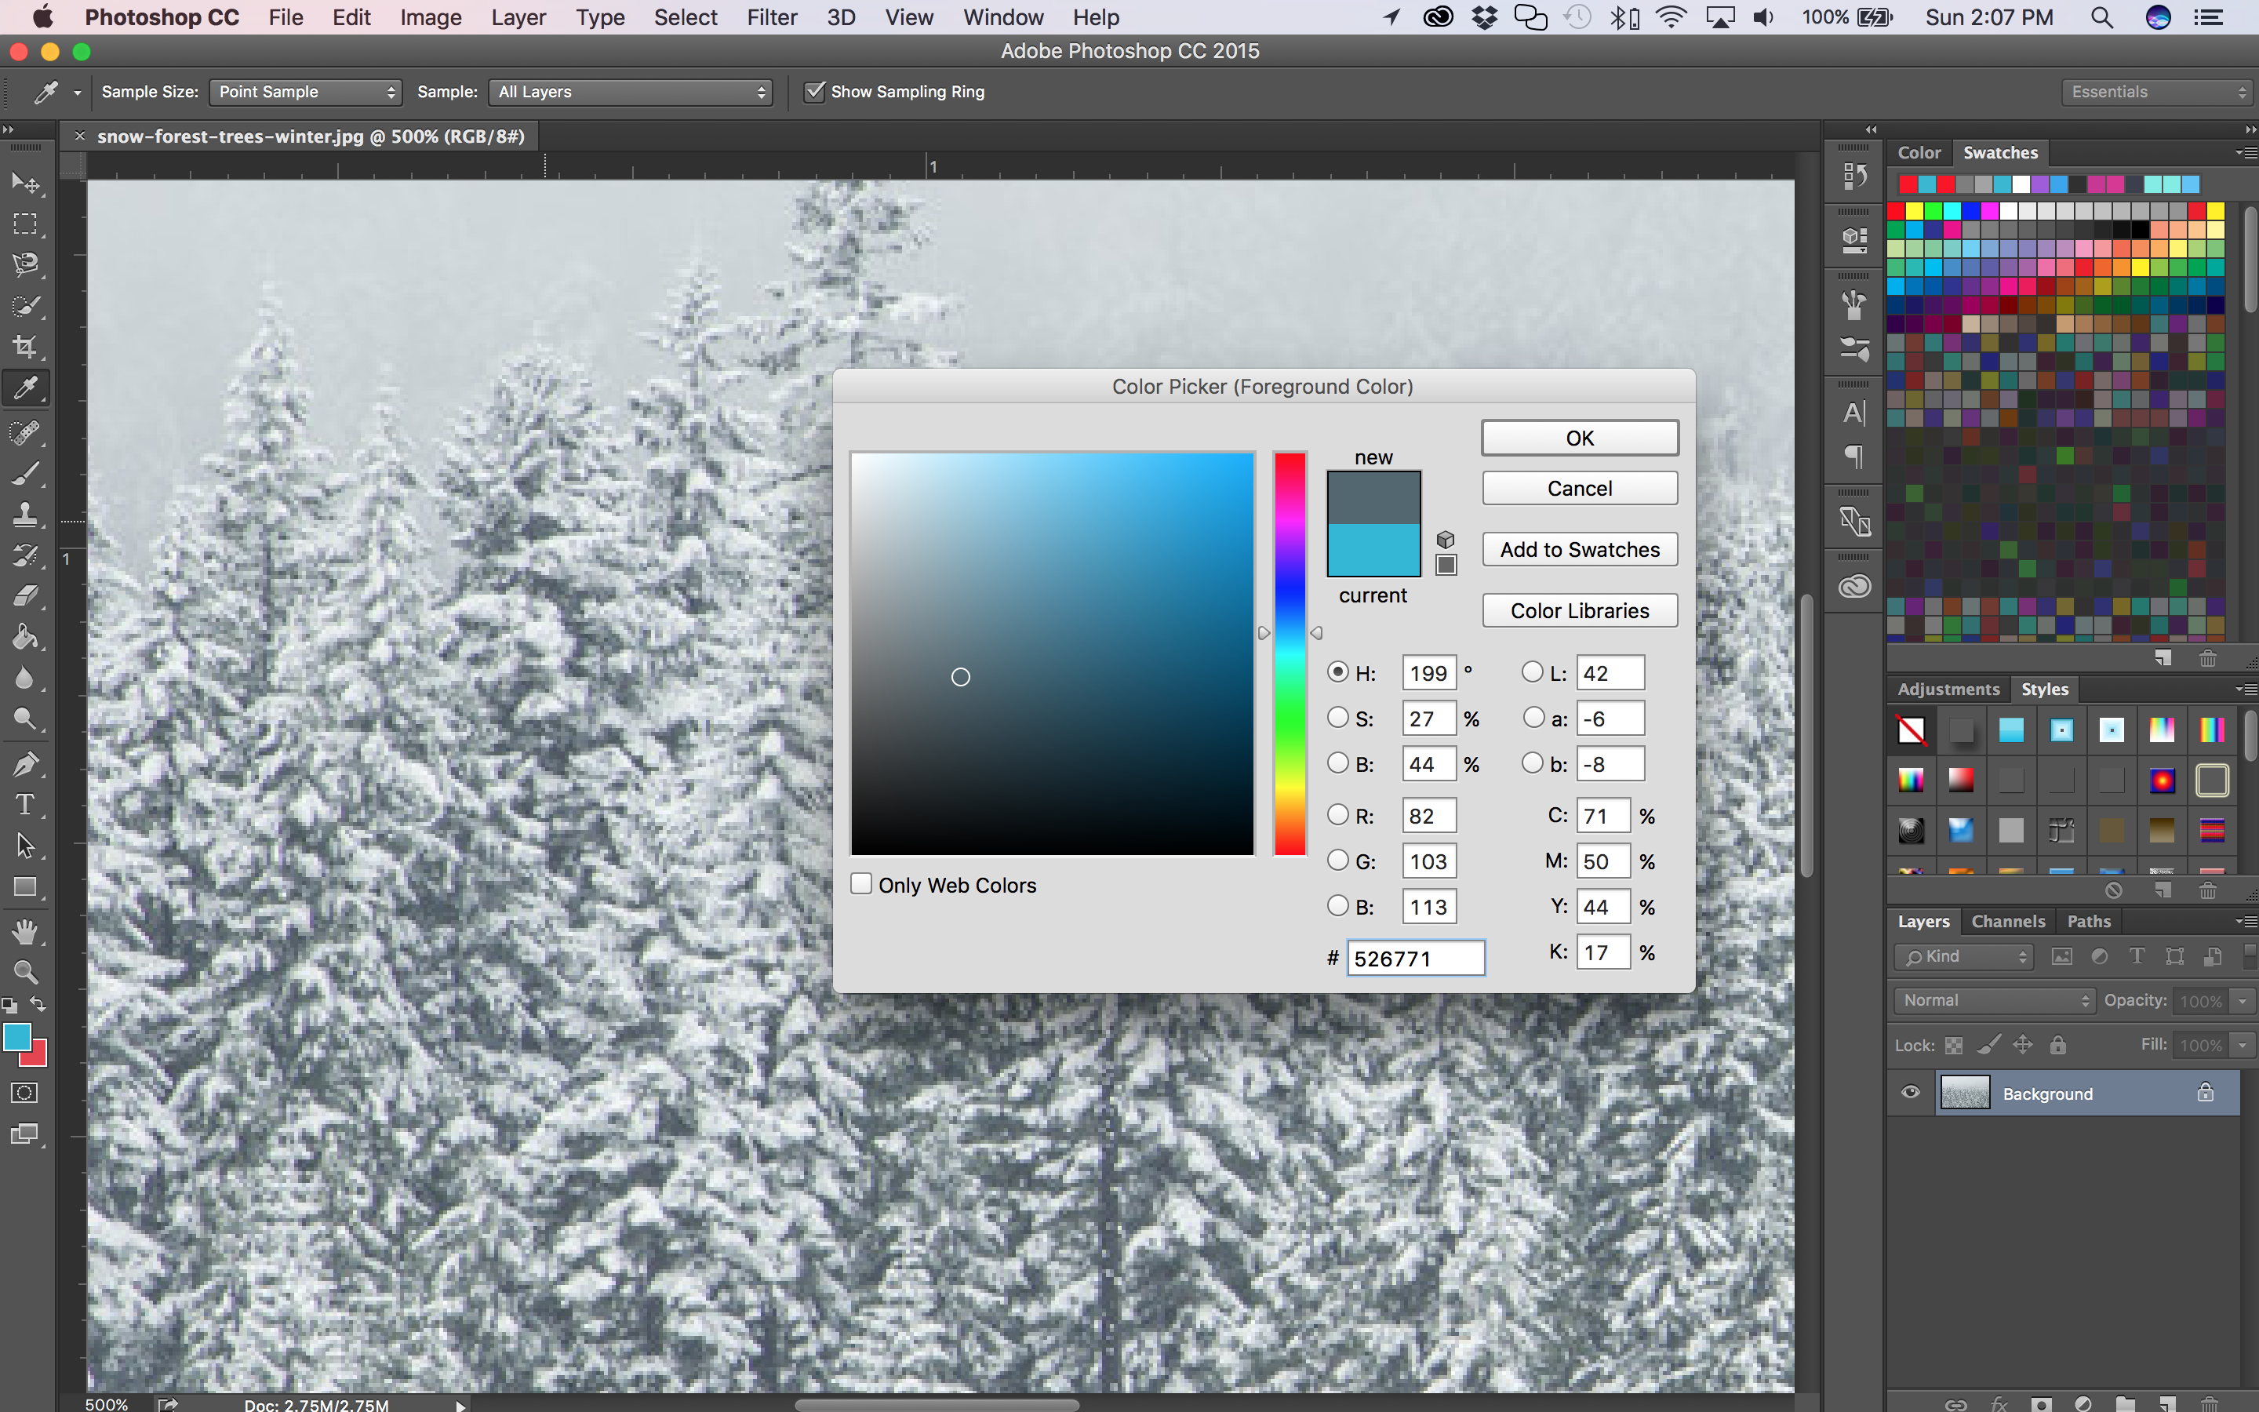
Task: Select the Crop tool
Action: coord(25,347)
